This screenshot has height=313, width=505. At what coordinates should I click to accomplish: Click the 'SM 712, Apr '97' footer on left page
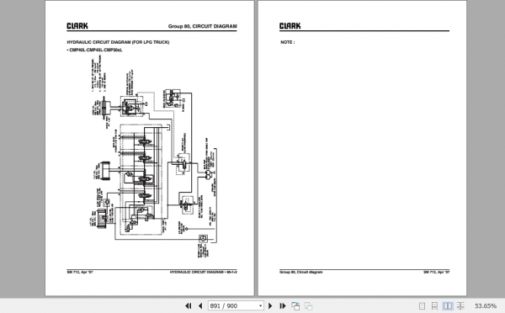point(80,272)
